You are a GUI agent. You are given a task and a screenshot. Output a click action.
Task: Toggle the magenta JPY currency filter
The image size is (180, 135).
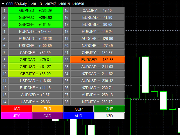coord(17,116)
